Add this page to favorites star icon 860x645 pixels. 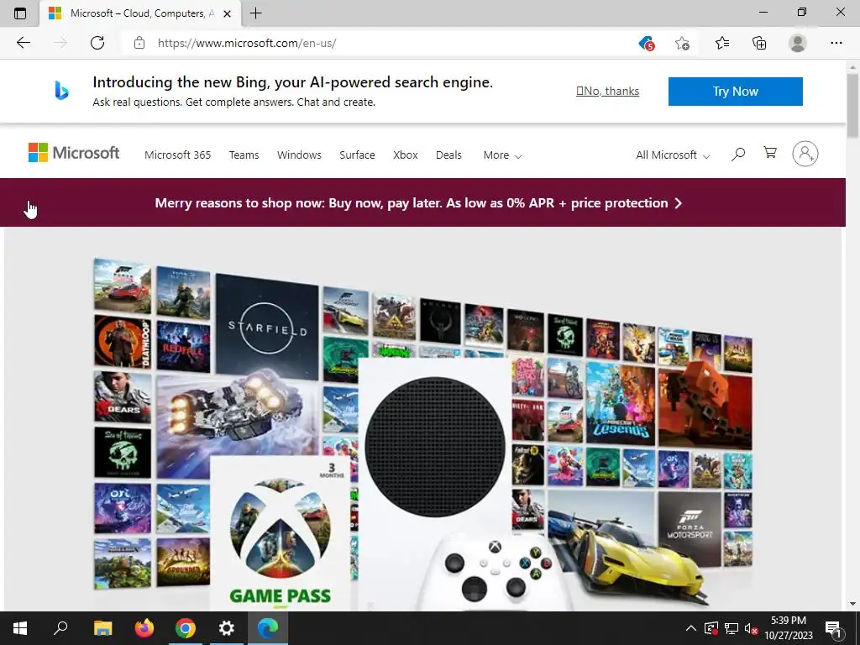pyautogui.click(x=682, y=43)
